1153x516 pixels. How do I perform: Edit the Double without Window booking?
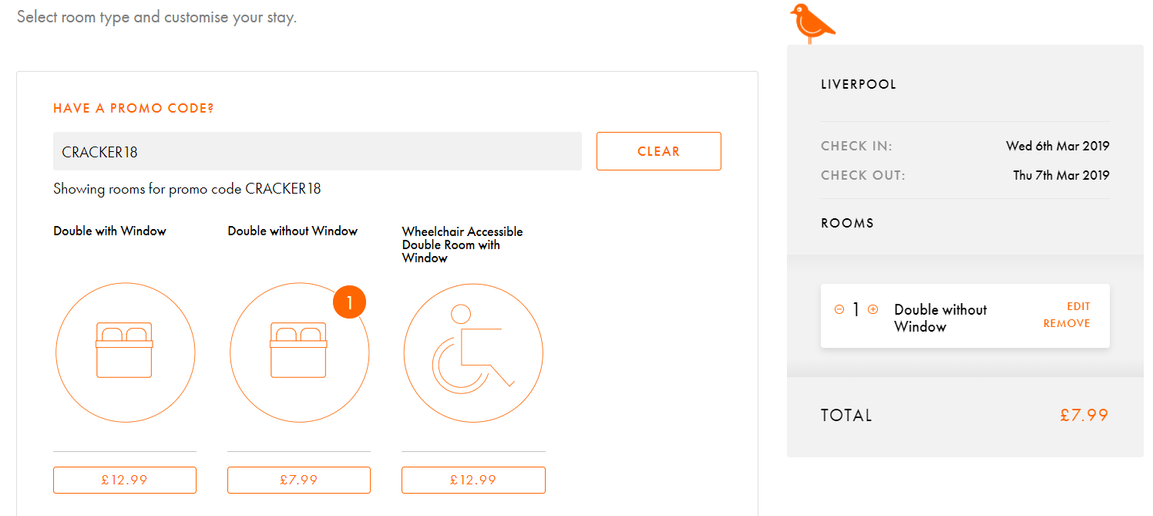[1078, 306]
